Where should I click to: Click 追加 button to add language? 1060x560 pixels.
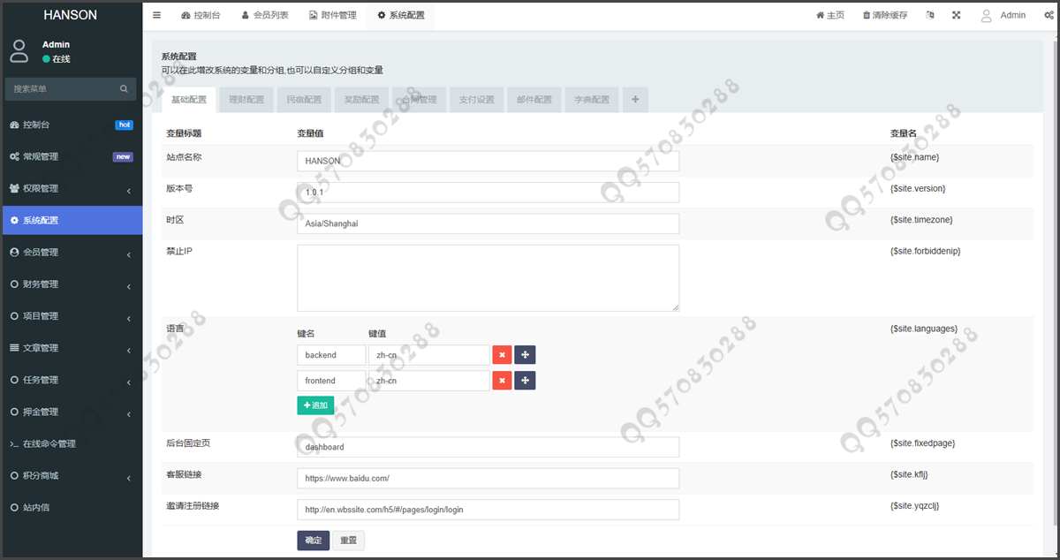coord(315,405)
